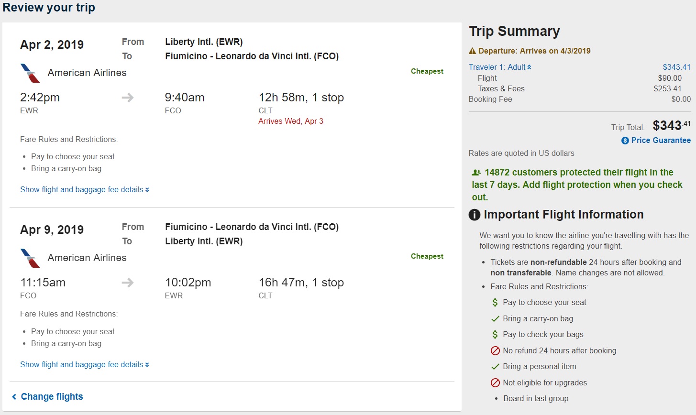Click the Cheapest label on the departing flight

coord(427,71)
